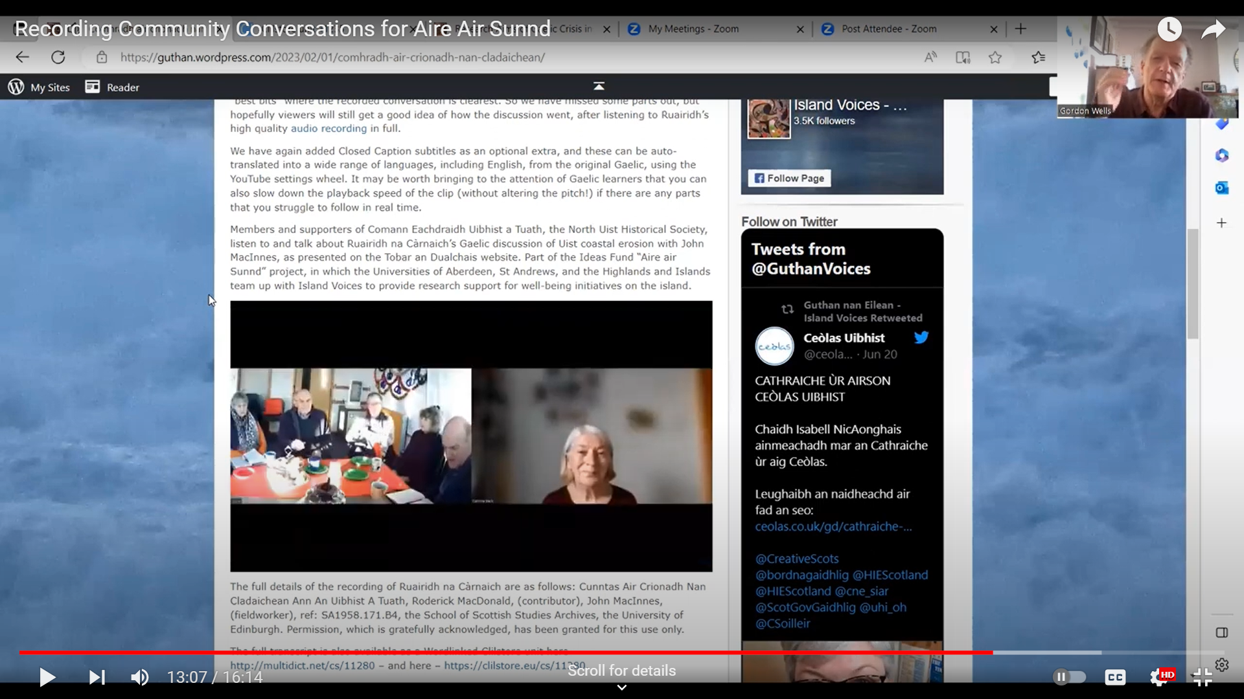Screen dimensions: 1244x699
Task: Play the video
Action: point(47,677)
